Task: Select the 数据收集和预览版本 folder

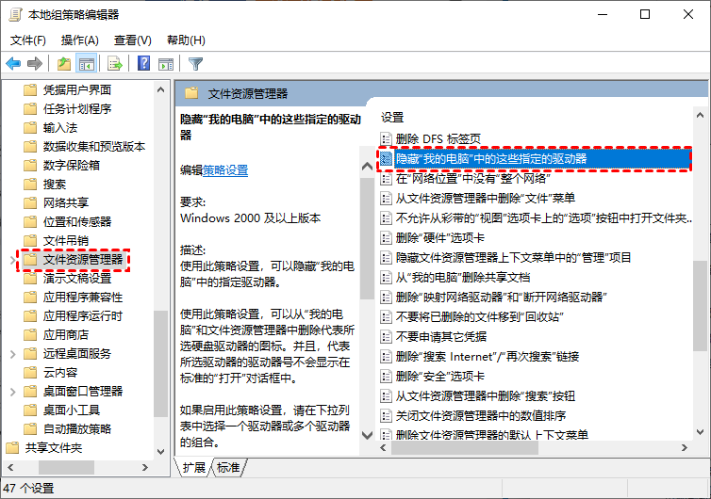Action: pyautogui.click(x=94, y=146)
